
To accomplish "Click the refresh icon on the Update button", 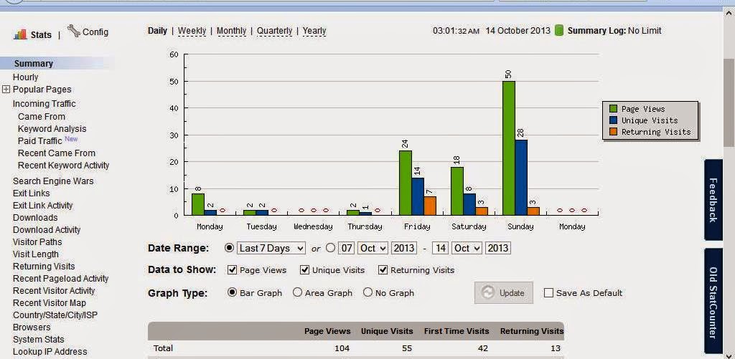I will click(488, 292).
